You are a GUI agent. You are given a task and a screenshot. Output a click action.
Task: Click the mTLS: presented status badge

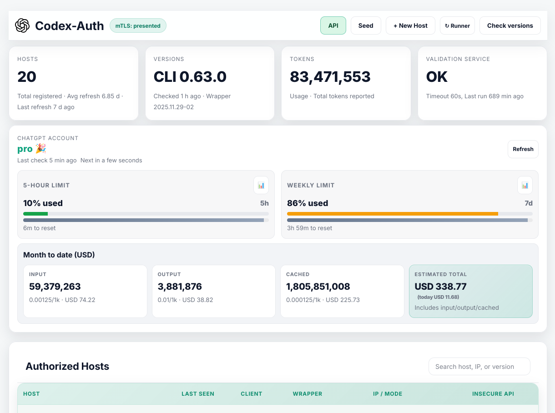(x=138, y=25)
